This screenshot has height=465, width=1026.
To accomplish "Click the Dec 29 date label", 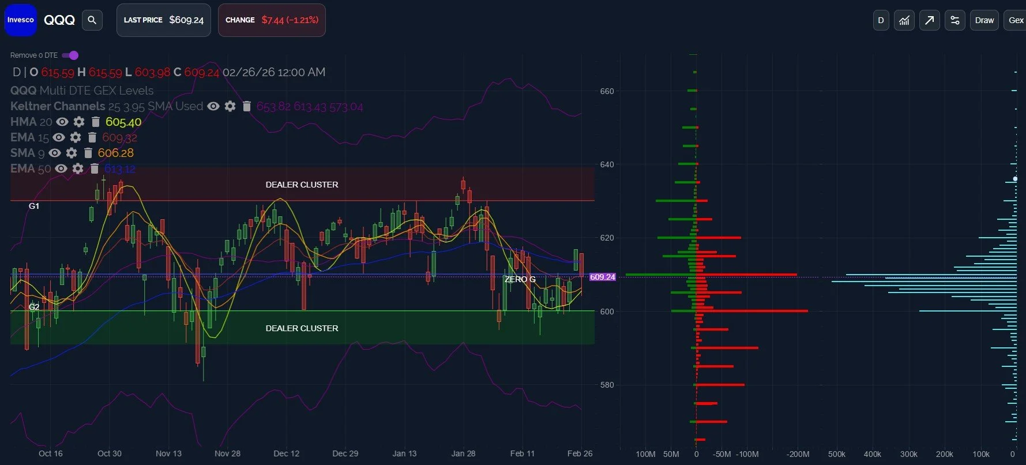I will pos(345,453).
